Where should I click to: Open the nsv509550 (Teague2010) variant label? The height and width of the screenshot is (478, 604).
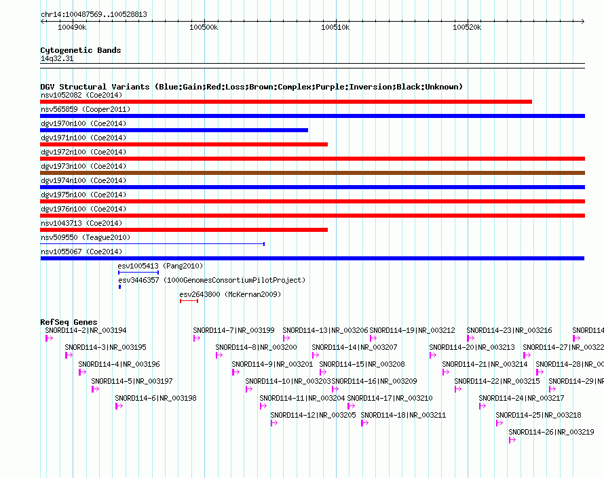pyautogui.click(x=86, y=237)
